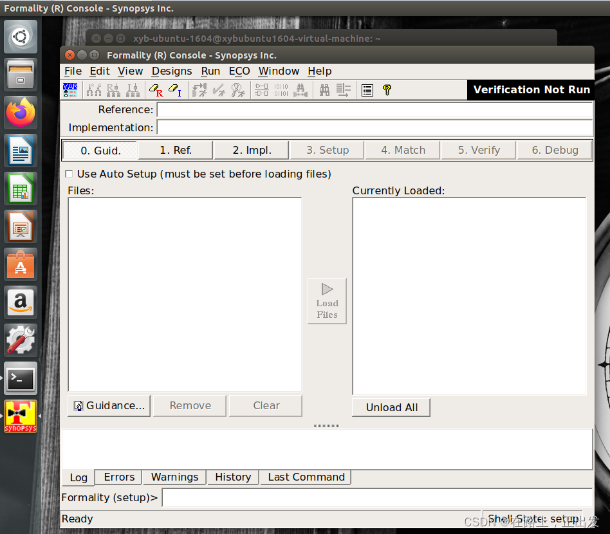
Task: Open the File menu
Action: tap(73, 71)
